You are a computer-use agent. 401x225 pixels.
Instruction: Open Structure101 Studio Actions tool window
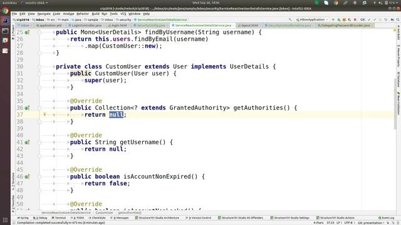[336, 218]
